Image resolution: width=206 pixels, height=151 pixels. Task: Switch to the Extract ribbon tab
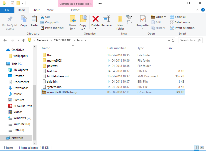click(75, 10)
